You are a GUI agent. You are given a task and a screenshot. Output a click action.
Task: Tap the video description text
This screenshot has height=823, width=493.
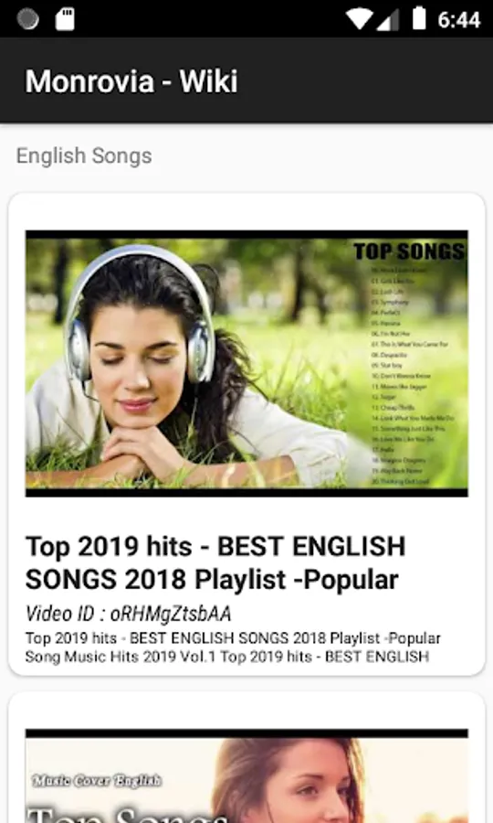click(233, 647)
